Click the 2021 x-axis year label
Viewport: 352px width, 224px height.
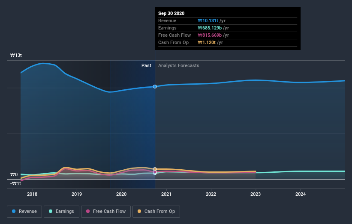coord(166,194)
